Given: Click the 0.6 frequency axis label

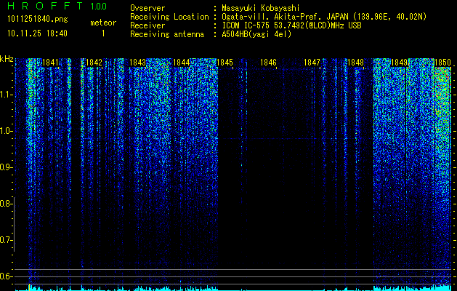Looking at the screenshot, I should (x=6, y=276).
